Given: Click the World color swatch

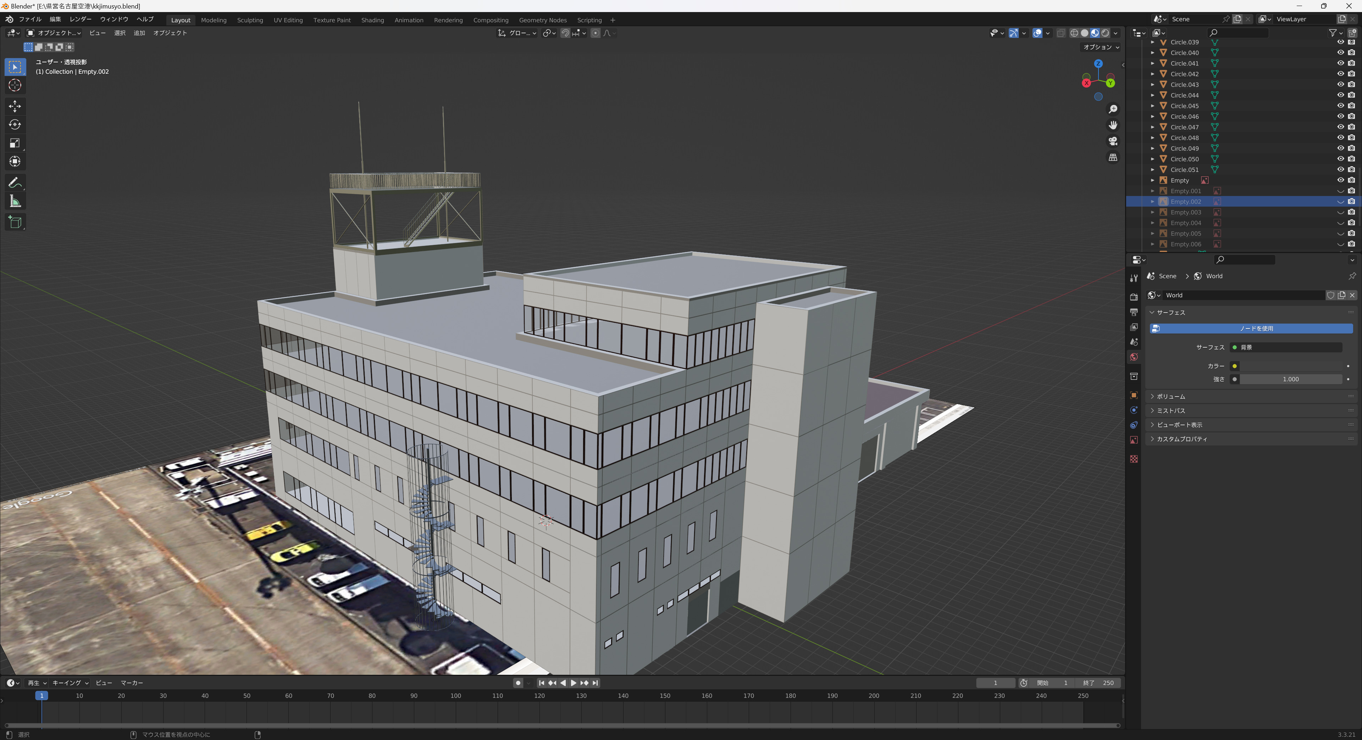Looking at the screenshot, I should (x=1291, y=366).
